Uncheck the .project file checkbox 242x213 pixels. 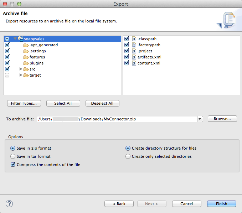tap(127, 51)
